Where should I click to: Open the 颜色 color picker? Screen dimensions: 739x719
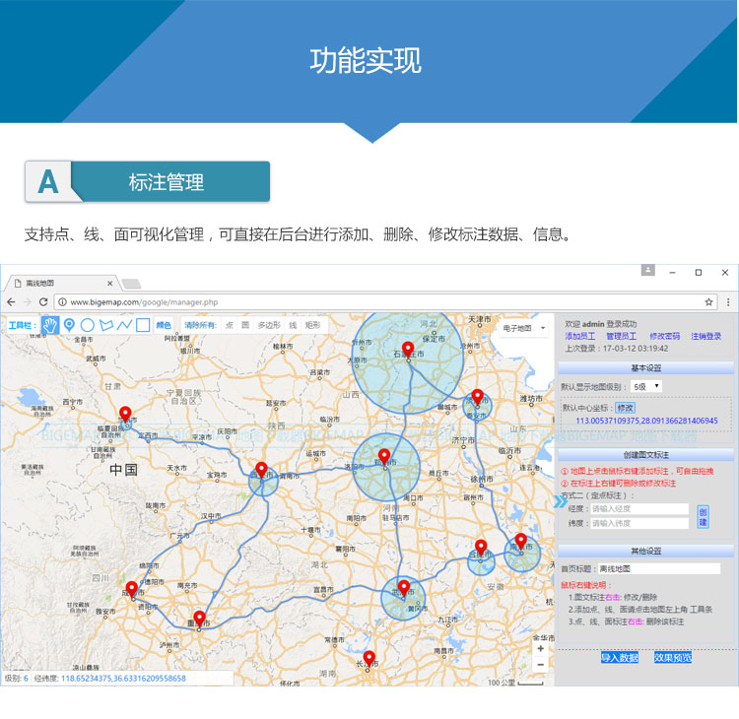point(164,325)
